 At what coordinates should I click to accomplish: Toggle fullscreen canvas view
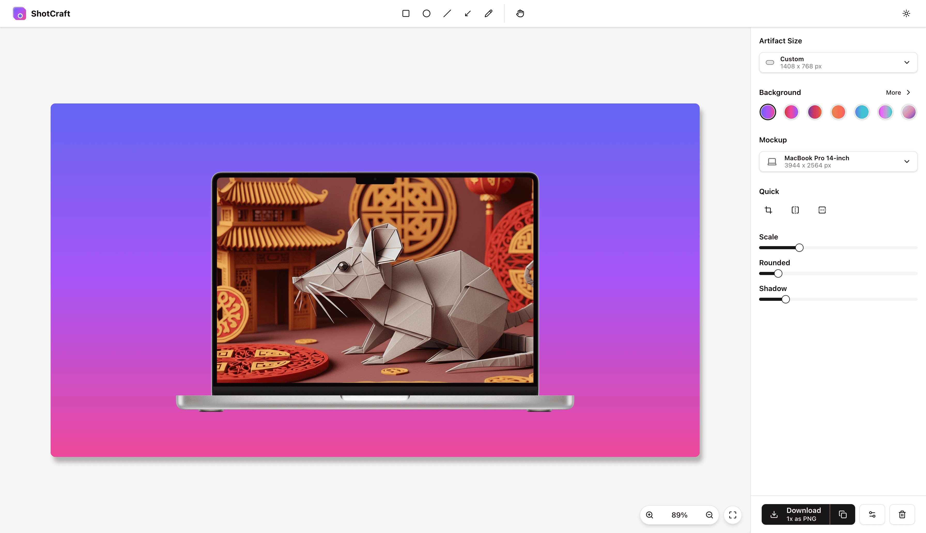pos(732,515)
